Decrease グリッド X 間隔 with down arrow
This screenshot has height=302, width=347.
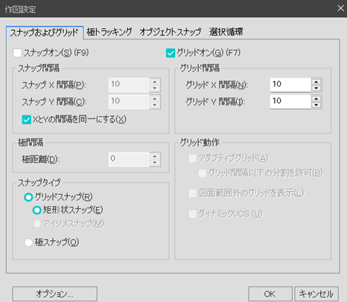316,89
